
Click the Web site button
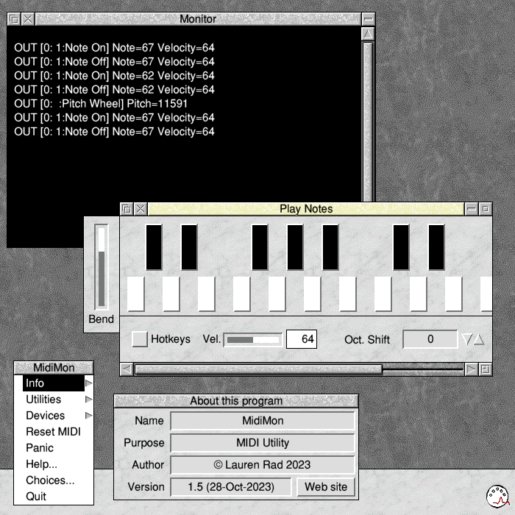tap(326, 487)
